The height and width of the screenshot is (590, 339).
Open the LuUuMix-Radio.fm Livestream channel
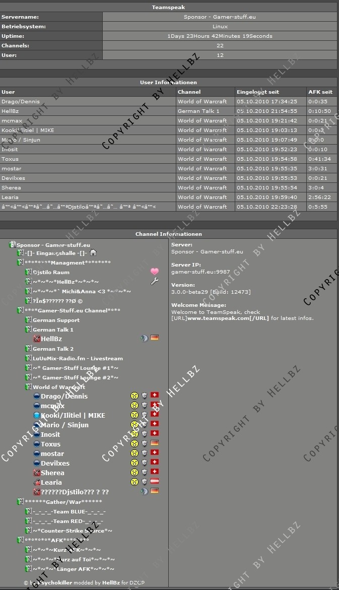(78, 358)
